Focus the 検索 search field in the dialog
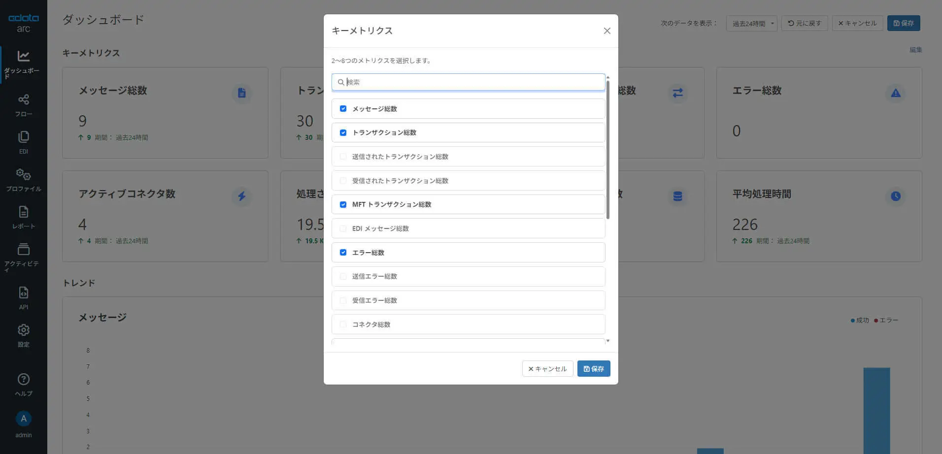 pos(469,82)
